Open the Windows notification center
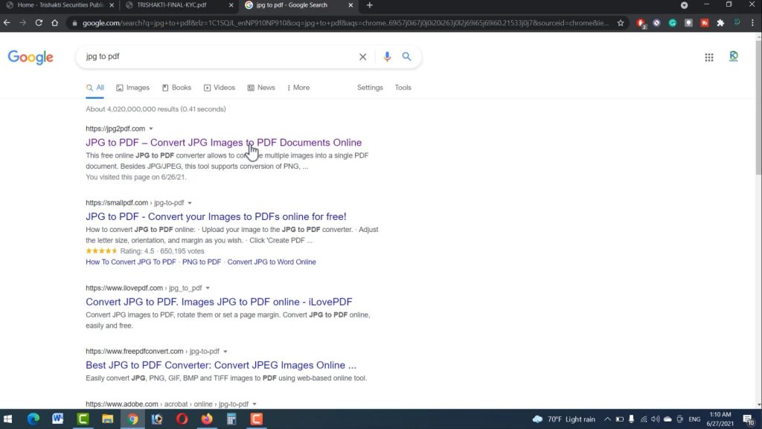 (749, 420)
